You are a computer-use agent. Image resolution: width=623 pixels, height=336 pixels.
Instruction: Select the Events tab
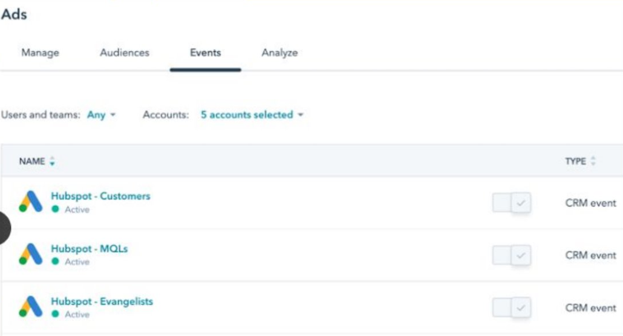206,53
